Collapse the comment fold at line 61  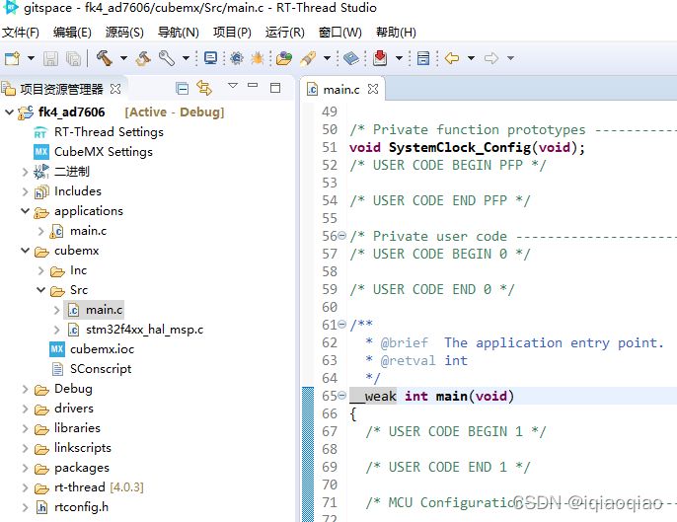341,324
